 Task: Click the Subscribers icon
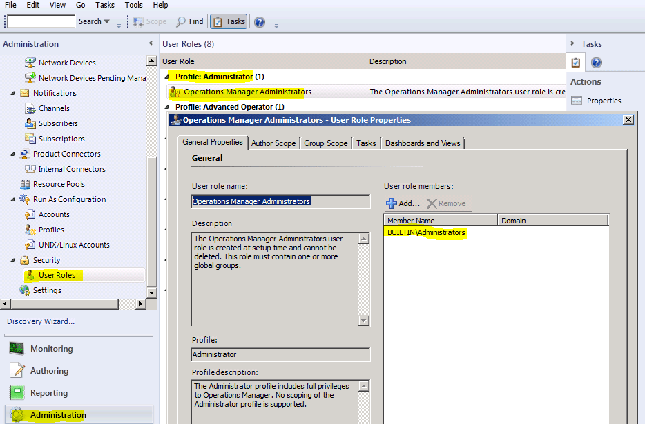click(x=30, y=123)
